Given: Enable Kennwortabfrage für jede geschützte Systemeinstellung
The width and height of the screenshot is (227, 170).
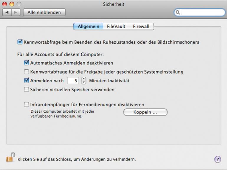Looking at the screenshot, I should pyautogui.click(x=27, y=72).
